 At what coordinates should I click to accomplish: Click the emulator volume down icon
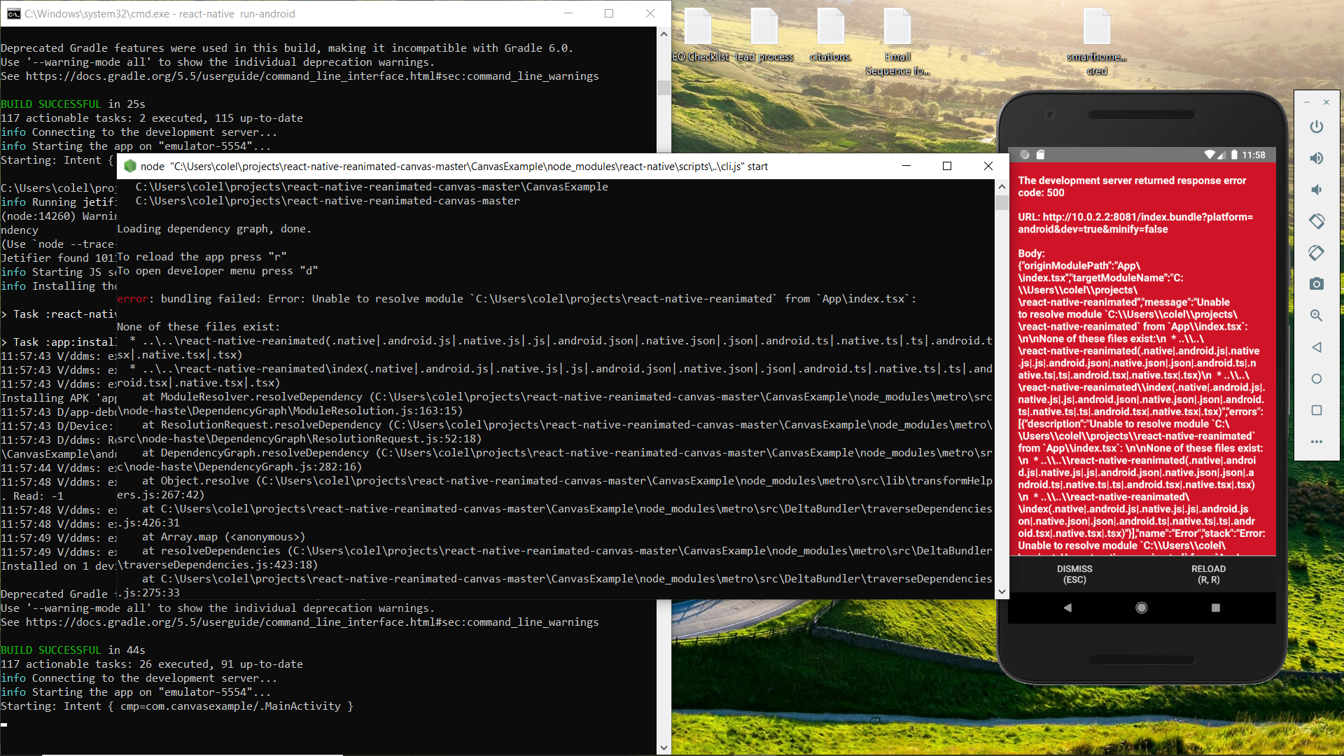(1317, 190)
